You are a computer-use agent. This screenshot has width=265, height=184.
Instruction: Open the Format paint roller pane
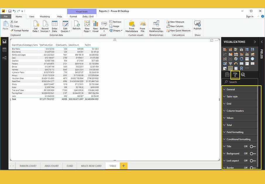click(x=235, y=75)
